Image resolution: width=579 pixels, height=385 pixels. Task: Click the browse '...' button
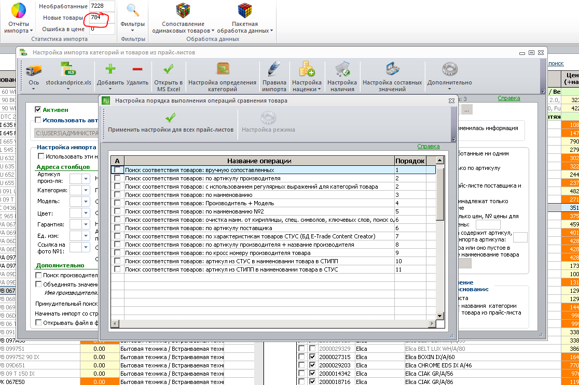tap(467, 110)
